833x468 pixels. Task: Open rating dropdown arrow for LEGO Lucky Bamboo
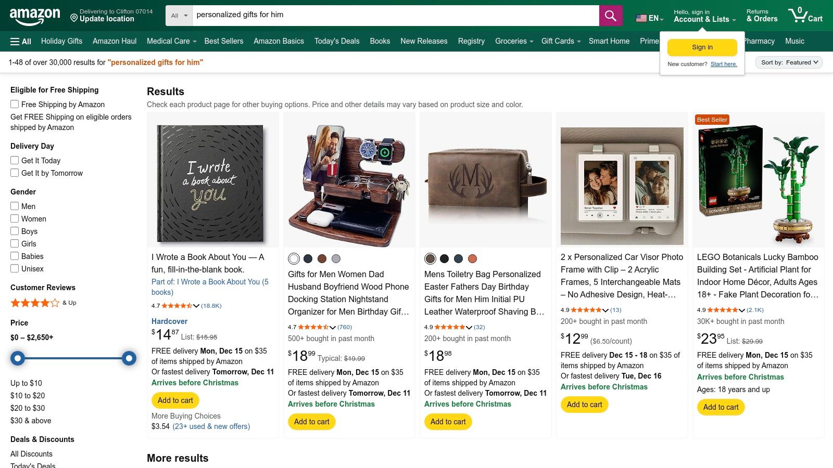tap(742, 310)
